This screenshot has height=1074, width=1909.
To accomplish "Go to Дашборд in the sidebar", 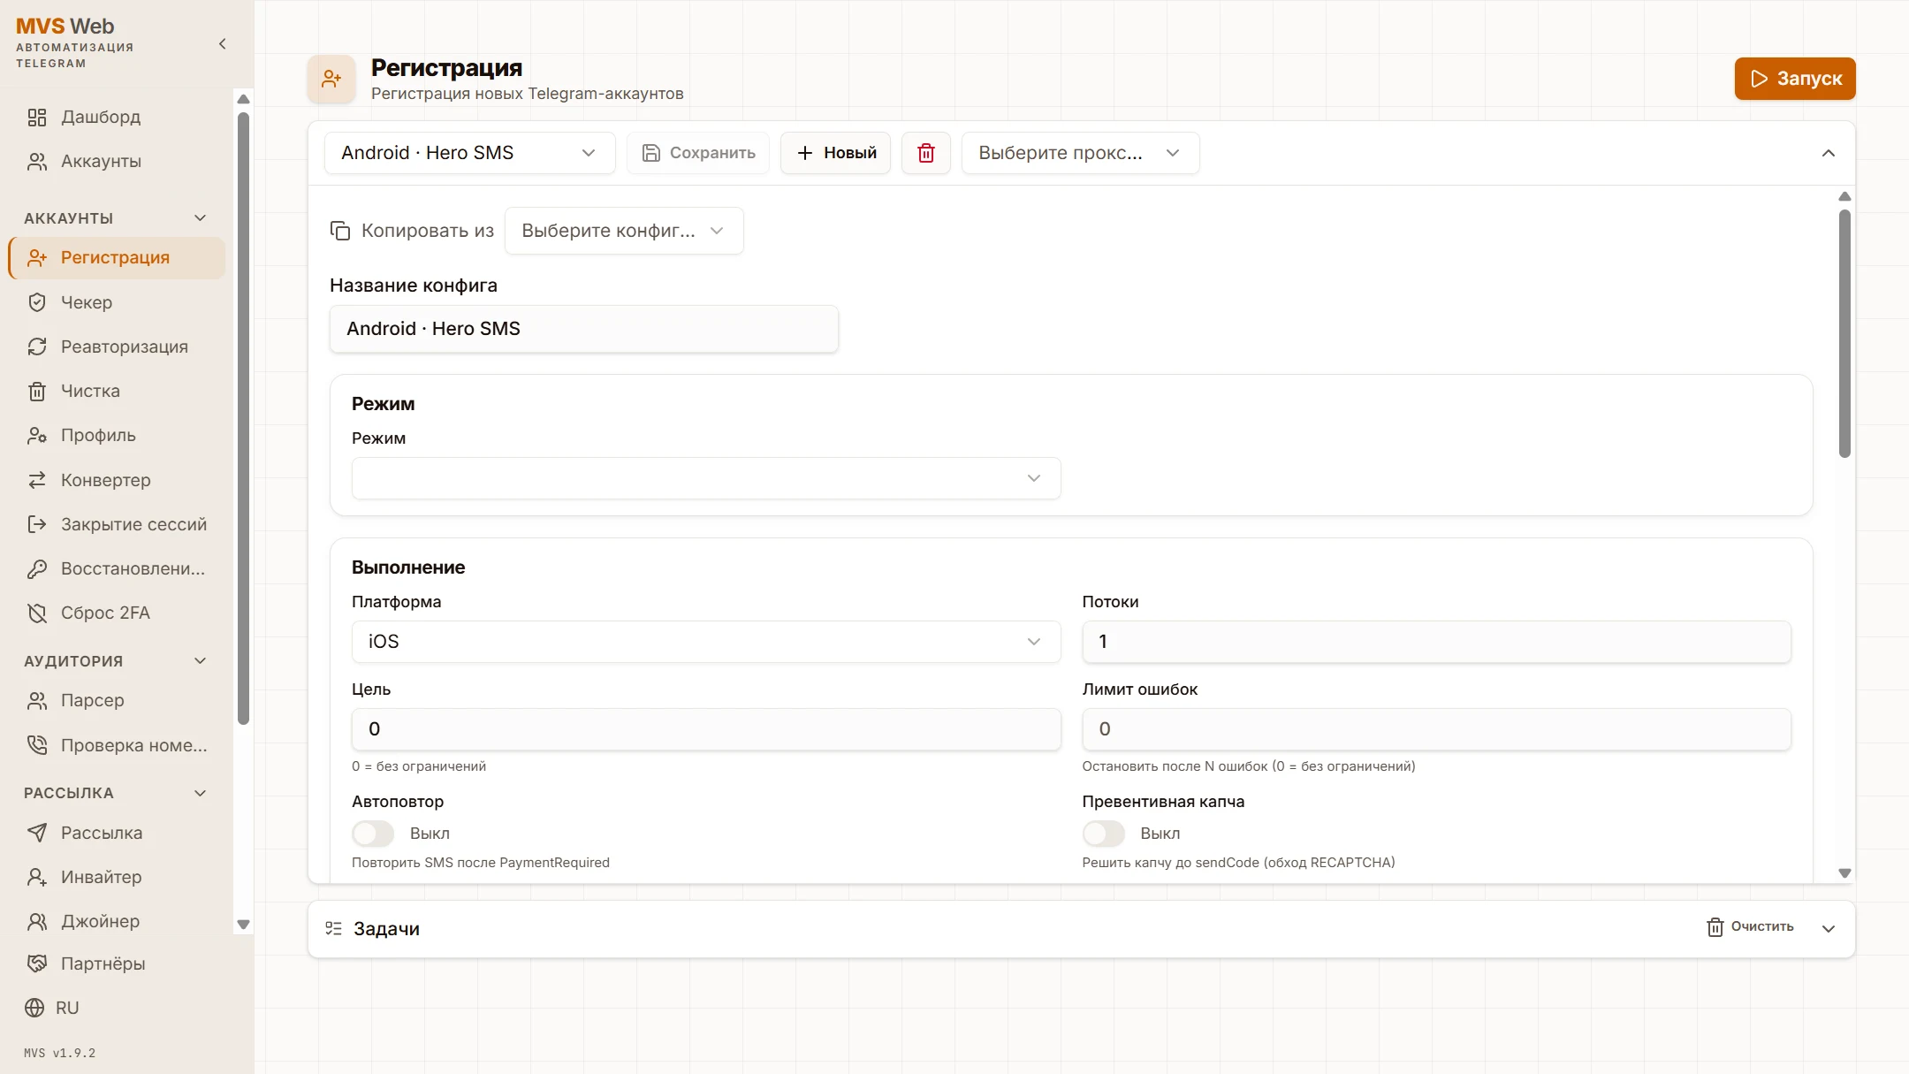I will [100, 117].
